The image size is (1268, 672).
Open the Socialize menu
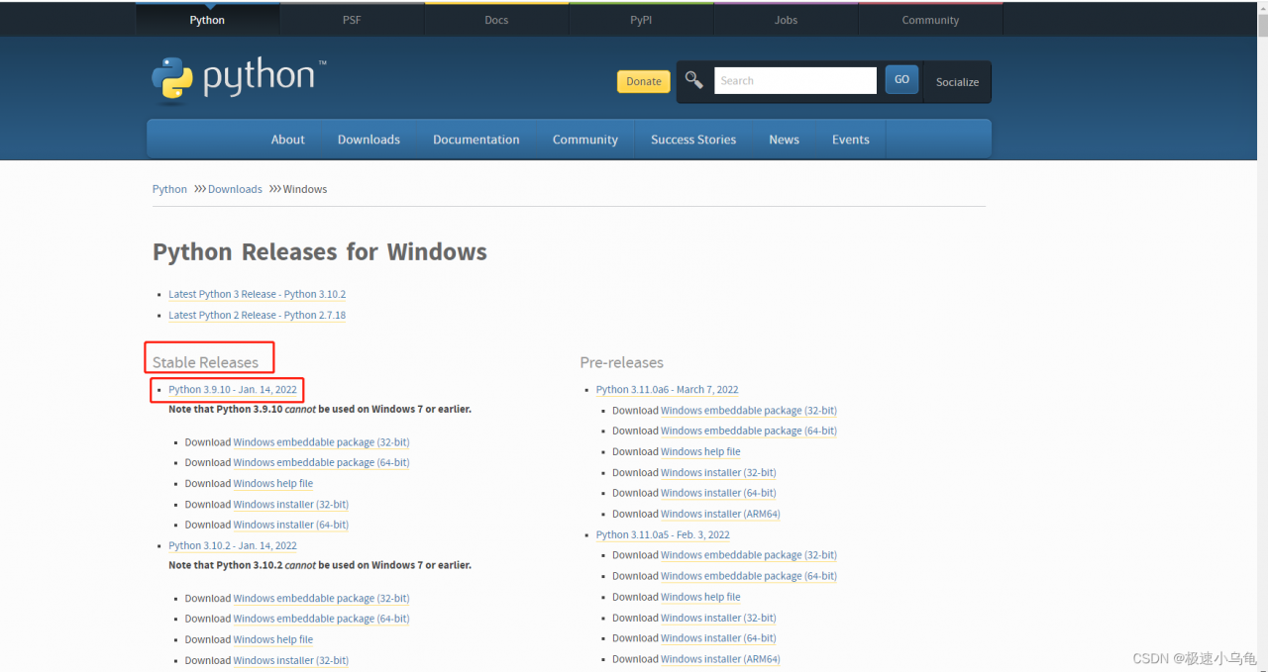coord(957,82)
